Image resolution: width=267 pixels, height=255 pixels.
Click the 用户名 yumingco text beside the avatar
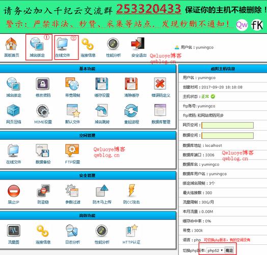[x=197, y=47]
